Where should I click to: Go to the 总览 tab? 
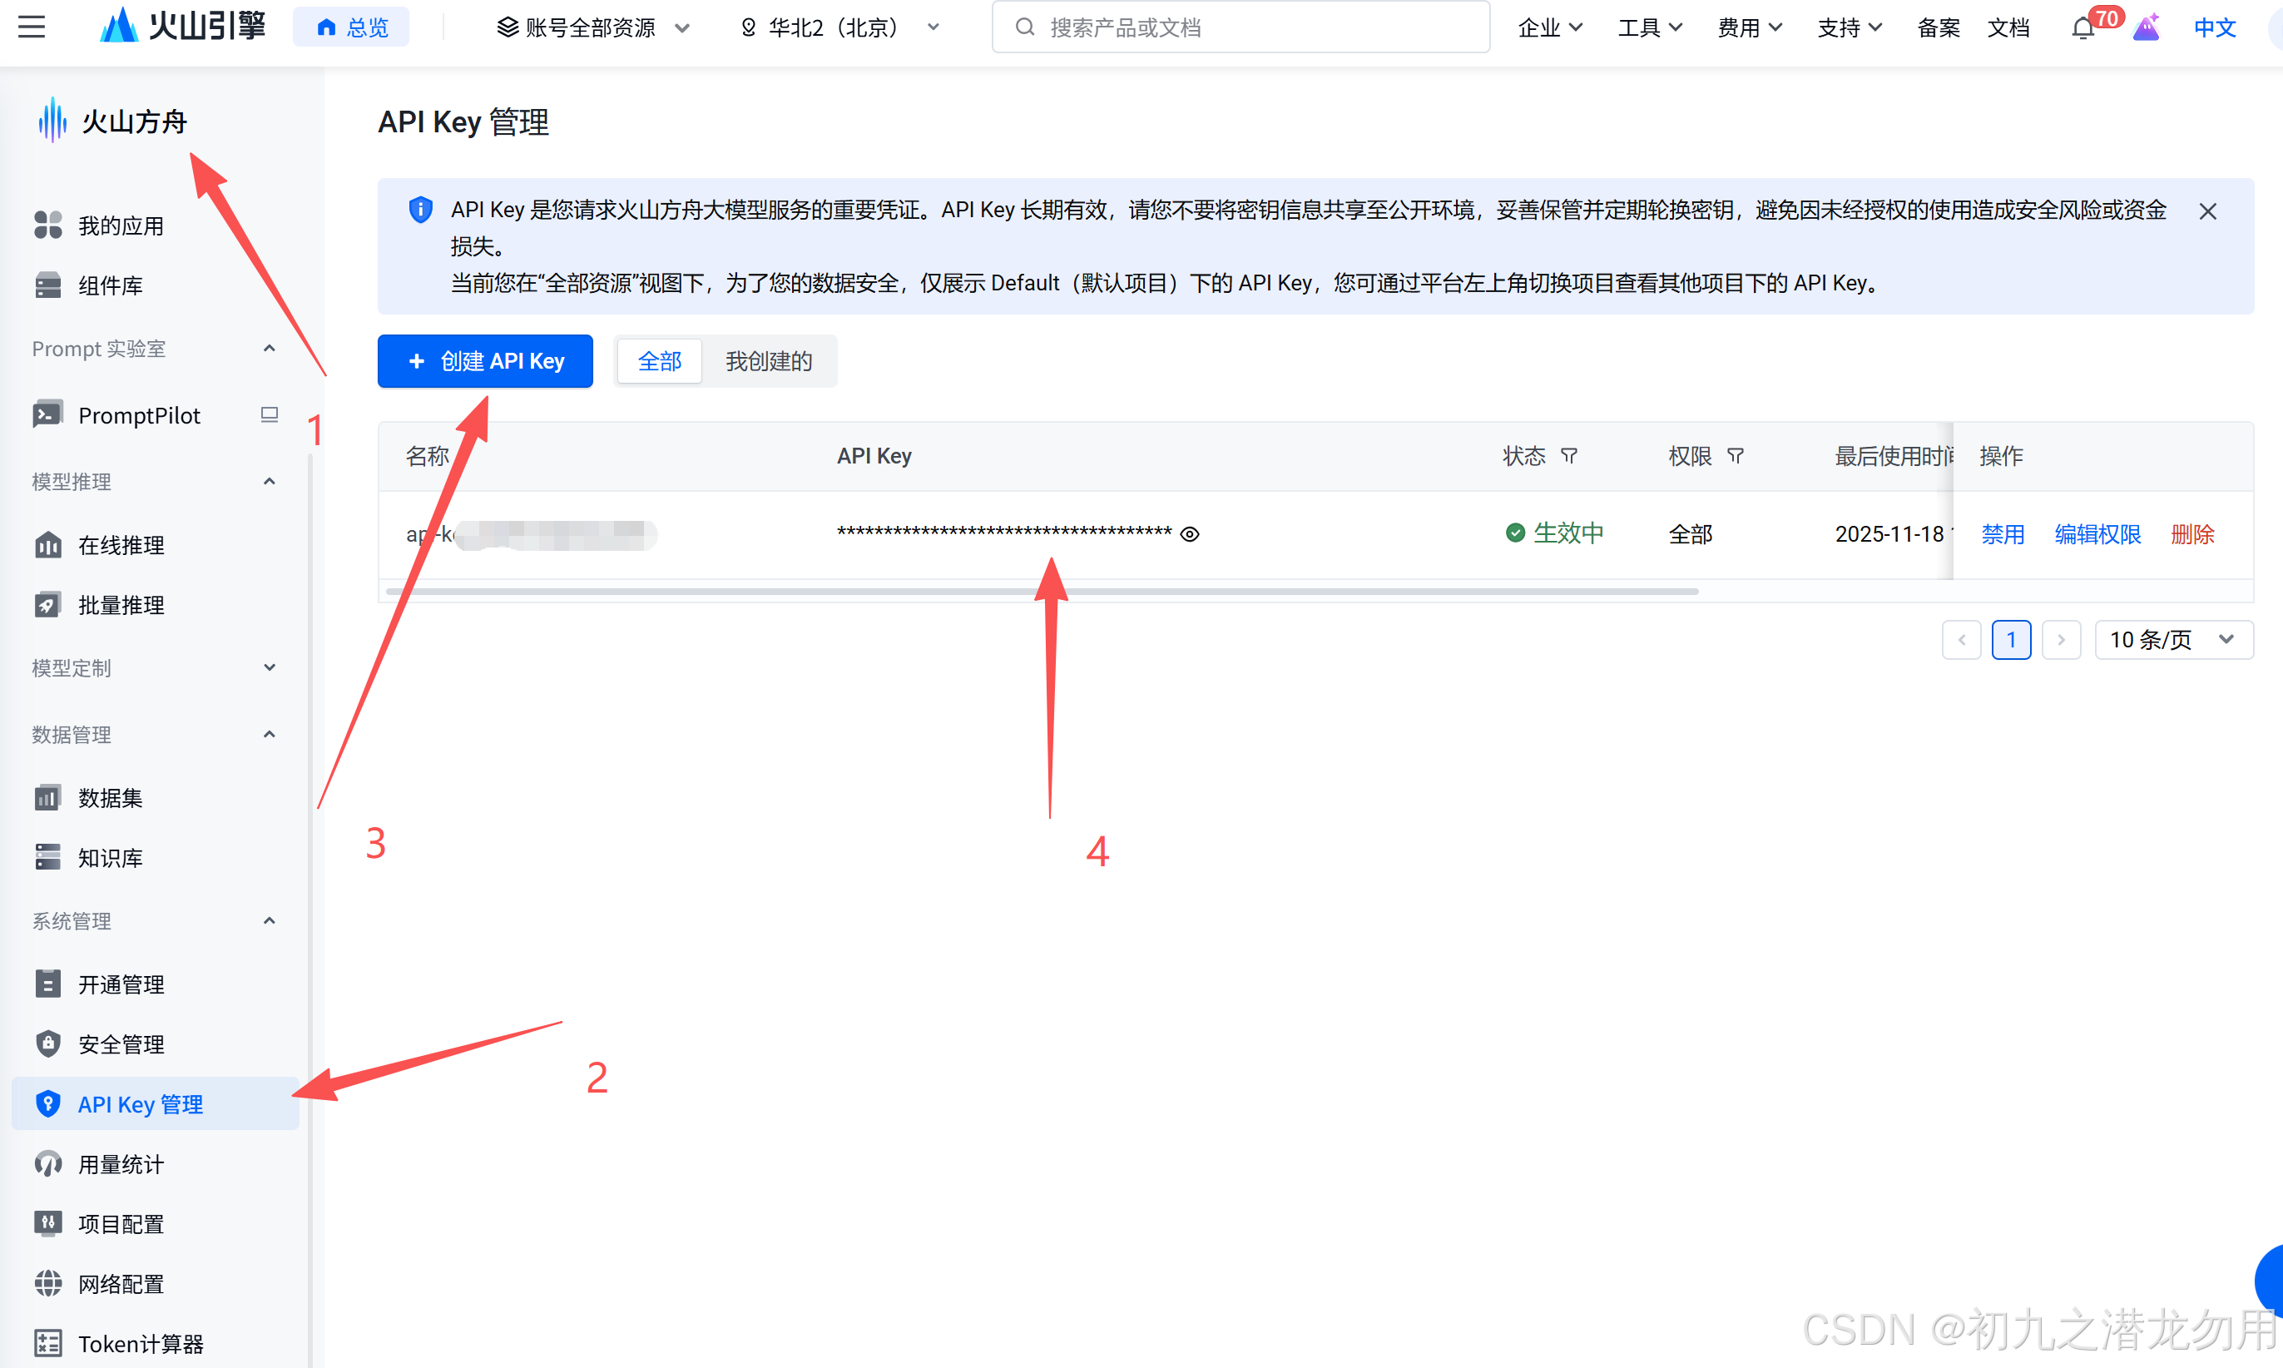(351, 27)
